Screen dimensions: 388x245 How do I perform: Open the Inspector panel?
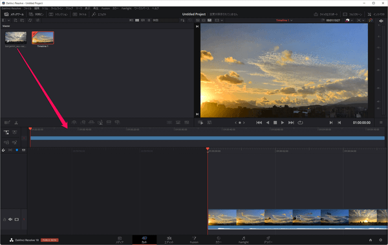click(376, 14)
